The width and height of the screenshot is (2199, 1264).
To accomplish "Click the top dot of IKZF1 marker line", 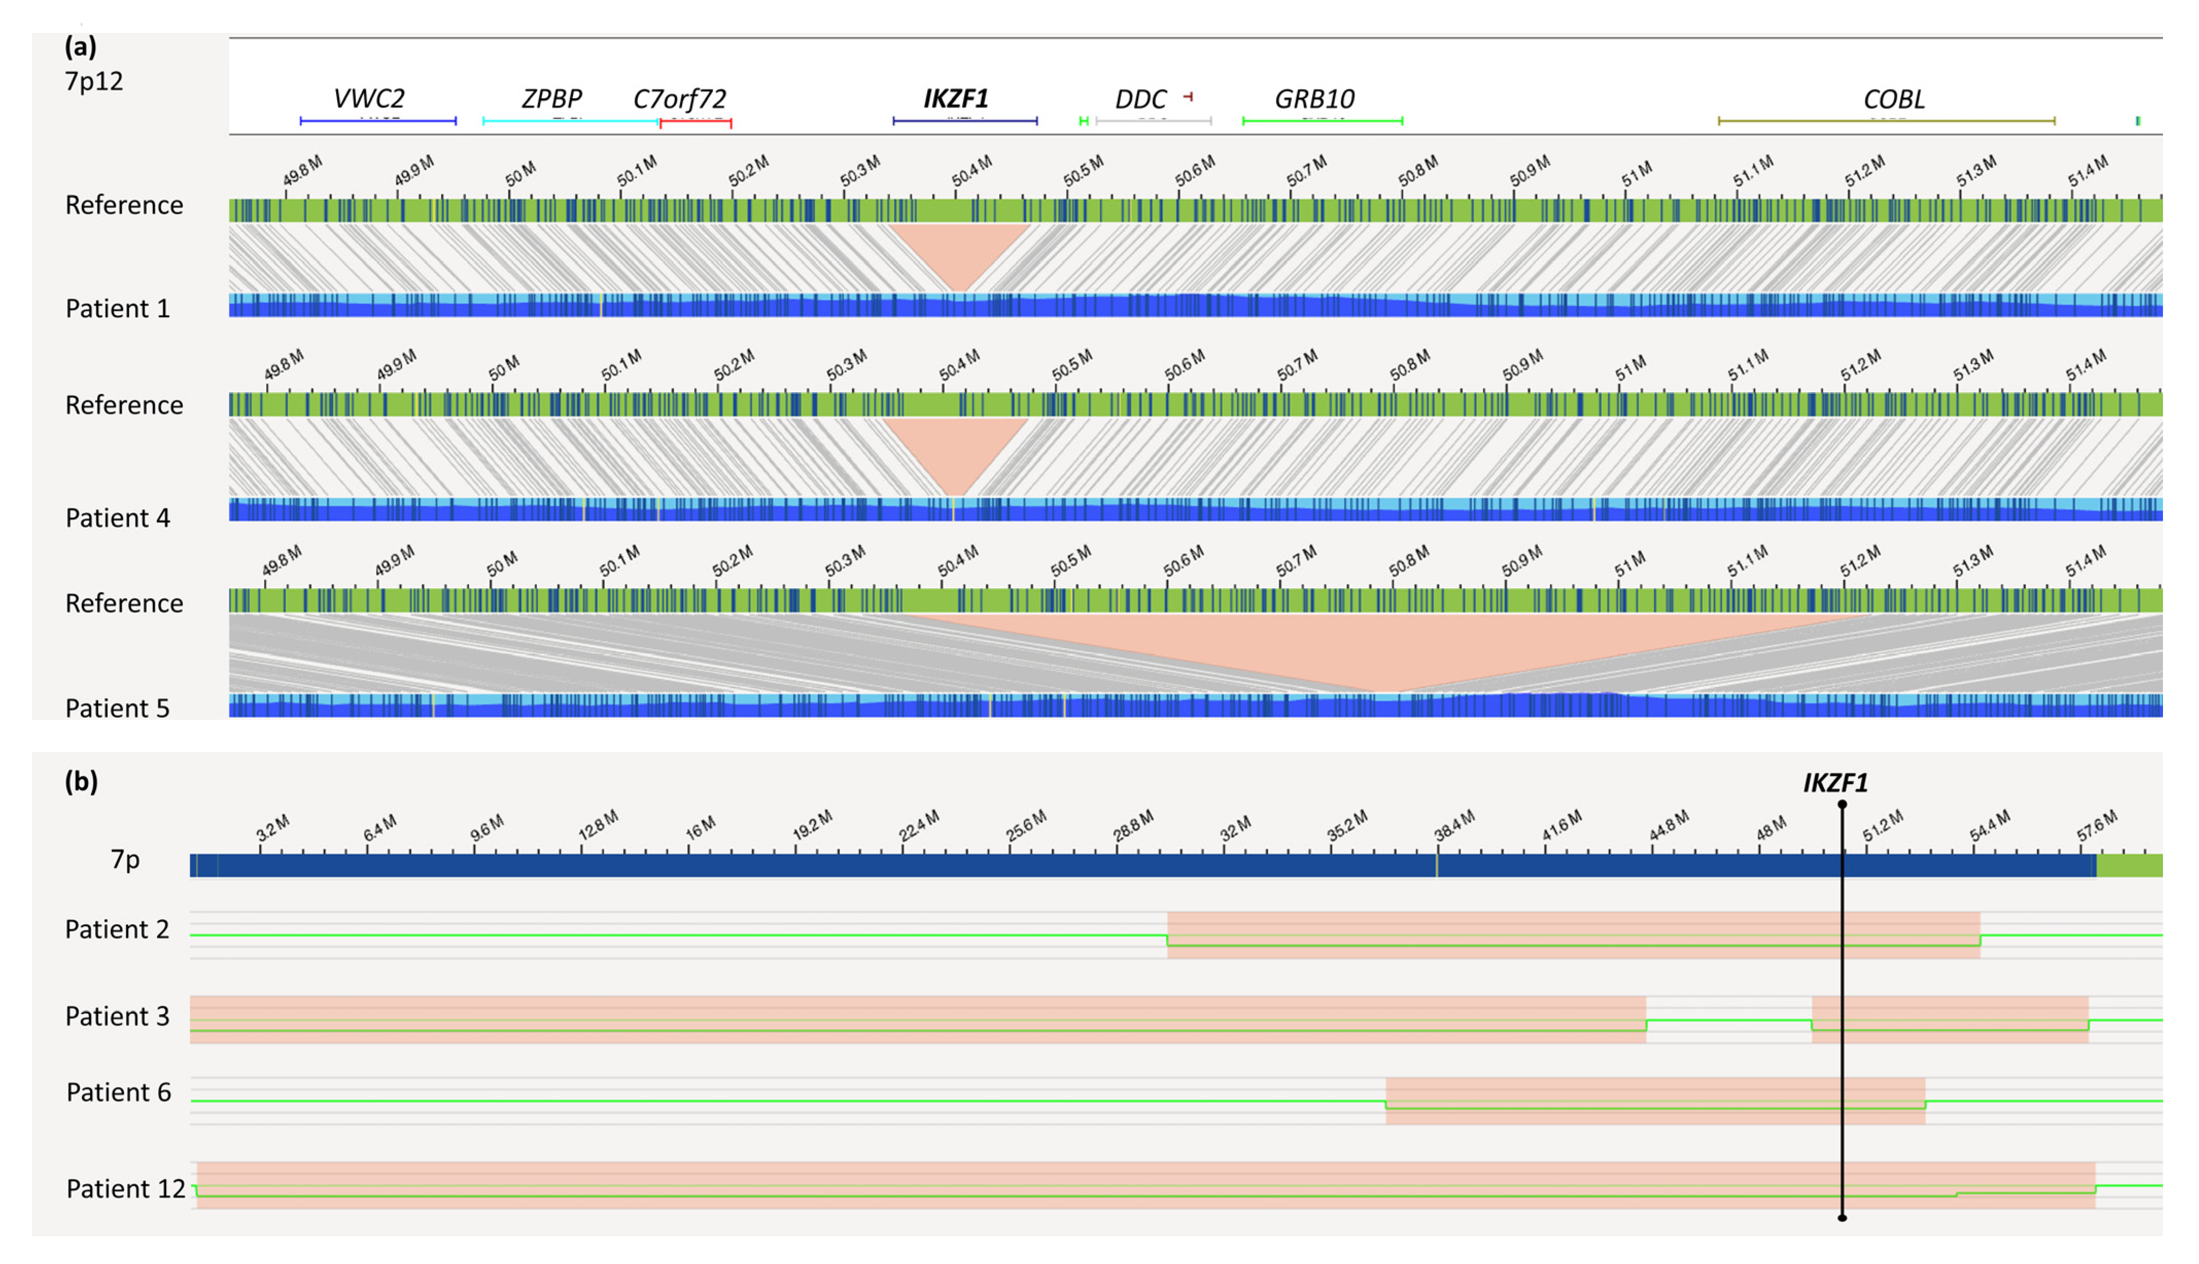I will point(1842,805).
